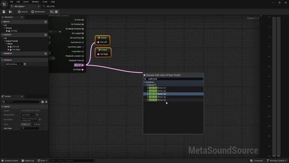Click the Unreal Engine logo icon
This screenshot has height=163, width=289.
(x=4, y=4)
